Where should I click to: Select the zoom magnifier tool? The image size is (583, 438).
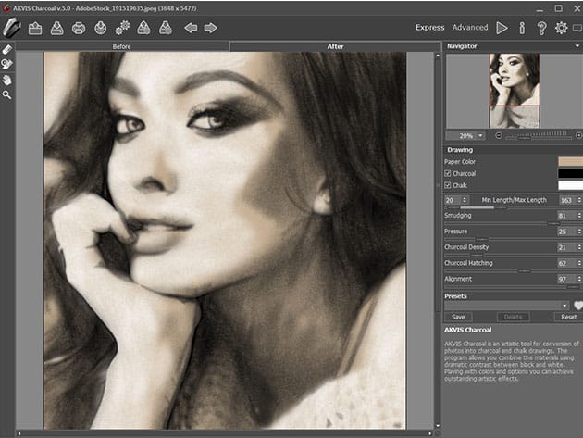tap(7, 94)
